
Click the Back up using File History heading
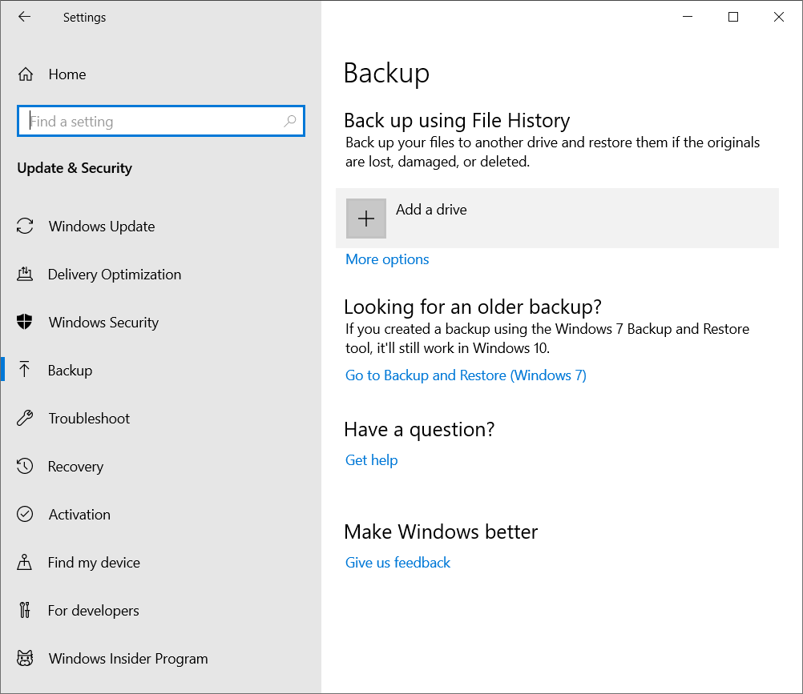[457, 121]
